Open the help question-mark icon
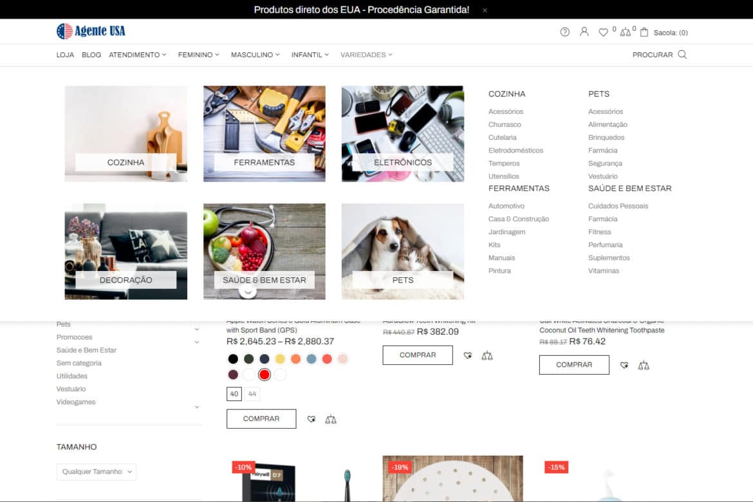Screen dimensions: 753x502 565,32
